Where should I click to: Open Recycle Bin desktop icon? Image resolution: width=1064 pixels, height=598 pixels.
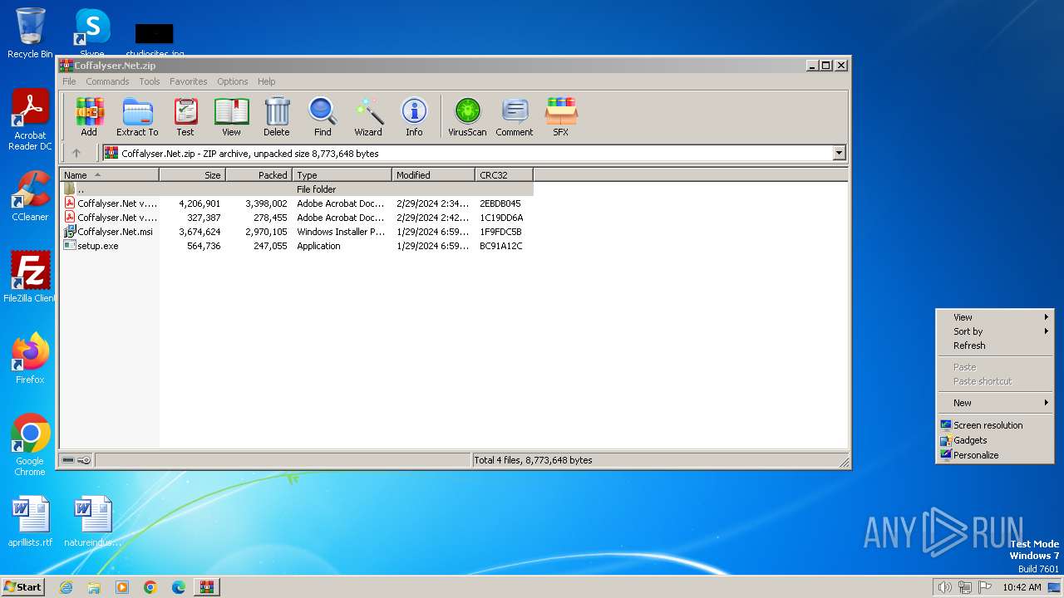click(x=30, y=33)
